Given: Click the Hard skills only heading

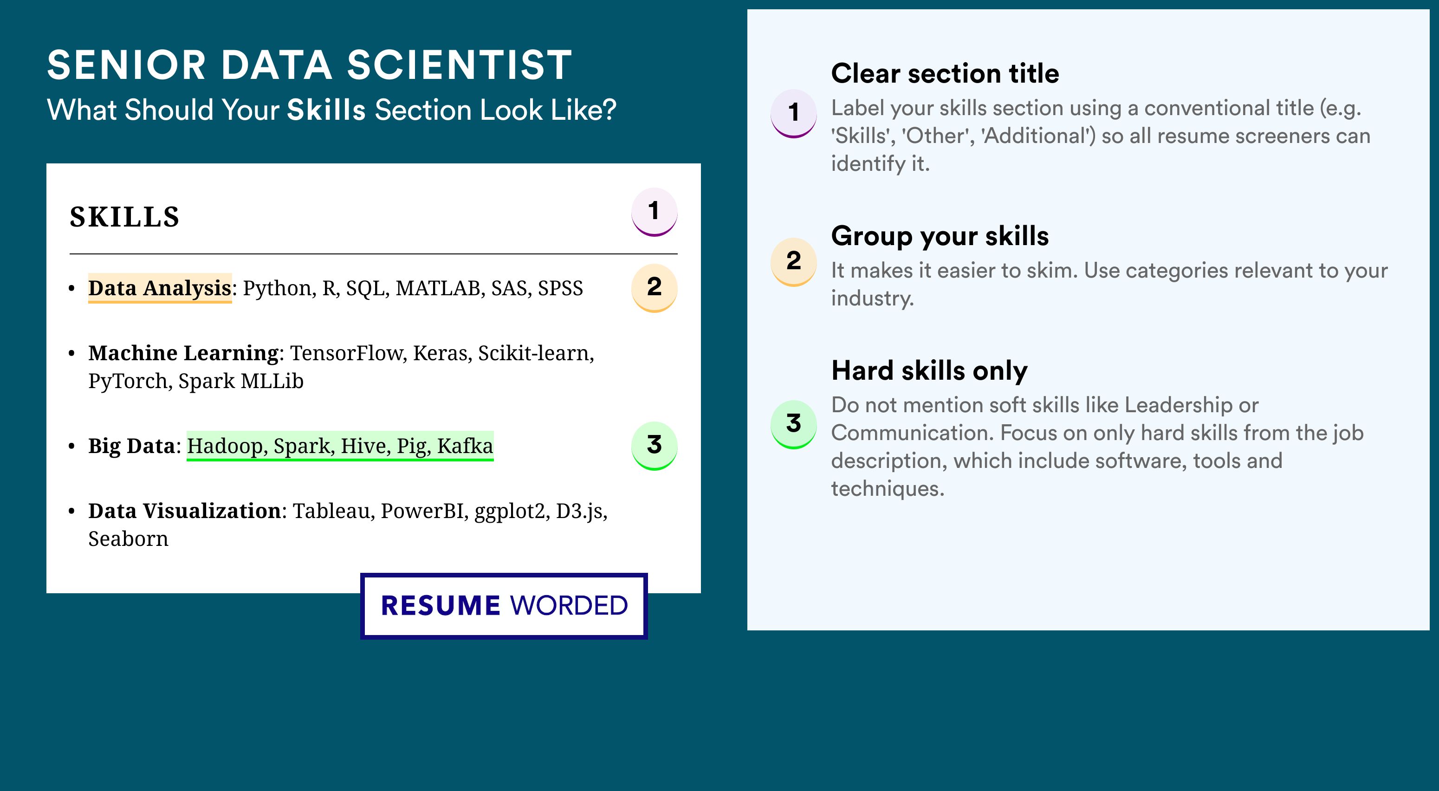Looking at the screenshot, I should 929,370.
